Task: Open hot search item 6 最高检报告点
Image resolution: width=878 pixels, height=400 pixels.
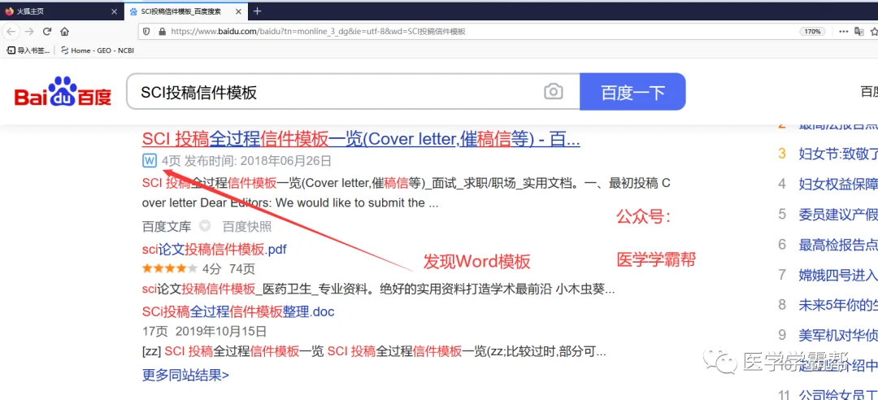Action: point(837,244)
